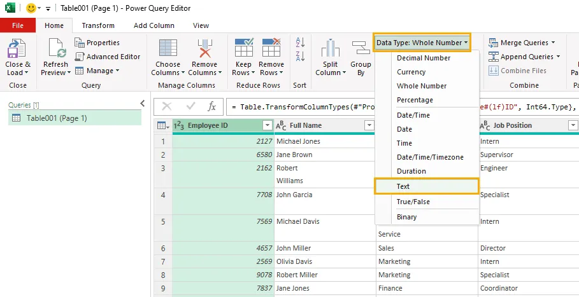Select Table001 (Page 1) query
Image resolution: width=579 pixels, height=297 pixels.
click(x=75, y=118)
